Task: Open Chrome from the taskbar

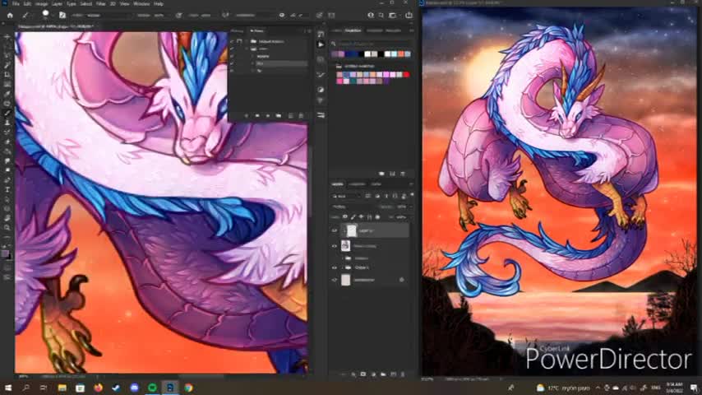Action: 188,388
